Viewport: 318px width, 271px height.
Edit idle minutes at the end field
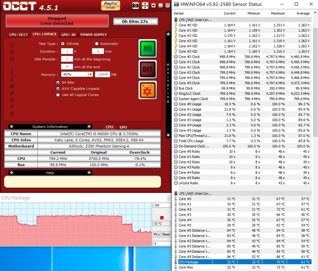tap(67, 67)
